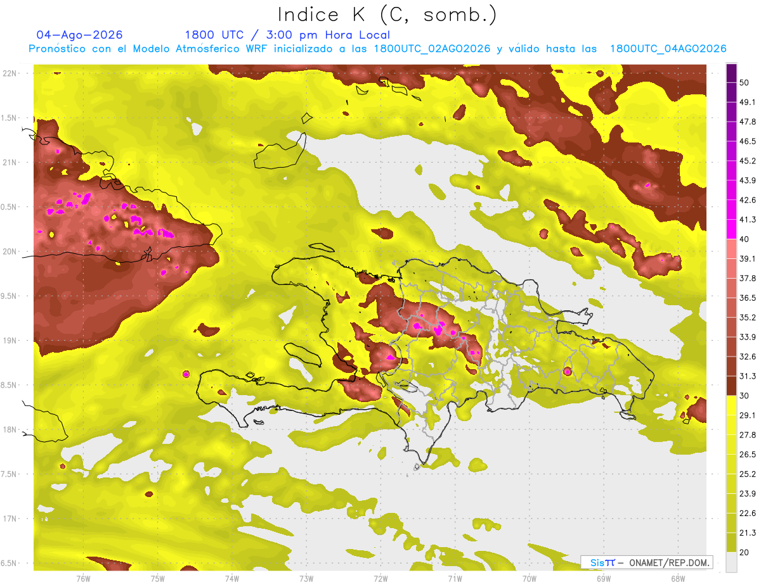This screenshot has width=761, height=587.
Task: Click the "41.3" color scale value
Action: pyautogui.click(x=748, y=220)
